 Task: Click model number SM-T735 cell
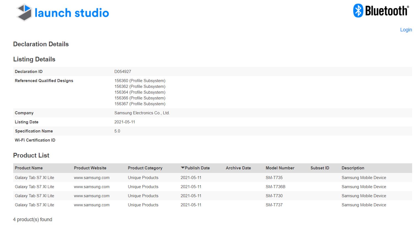tap(274, 178)
